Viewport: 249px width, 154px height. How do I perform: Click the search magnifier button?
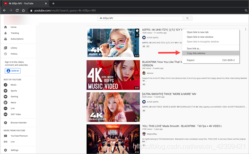click(x=188, y=18)
